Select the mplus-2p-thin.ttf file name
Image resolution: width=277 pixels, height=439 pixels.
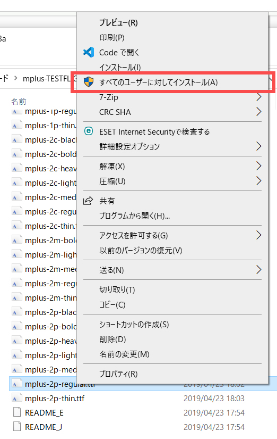[55, 399]
